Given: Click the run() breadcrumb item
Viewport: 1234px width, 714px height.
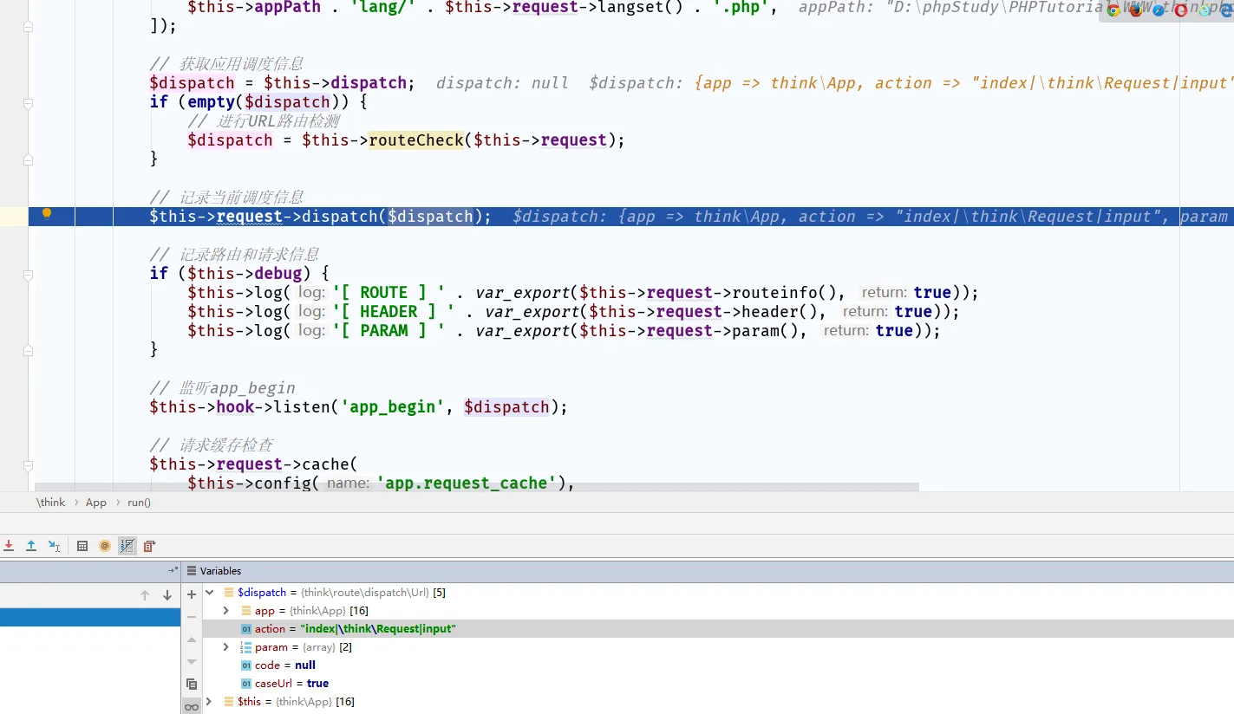Looking at the screenshot, I should [139, 503].
